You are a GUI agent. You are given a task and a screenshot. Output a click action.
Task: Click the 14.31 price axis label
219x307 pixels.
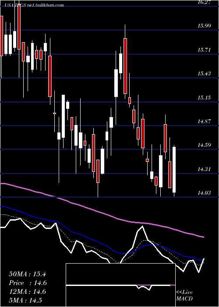click(204, 169)
